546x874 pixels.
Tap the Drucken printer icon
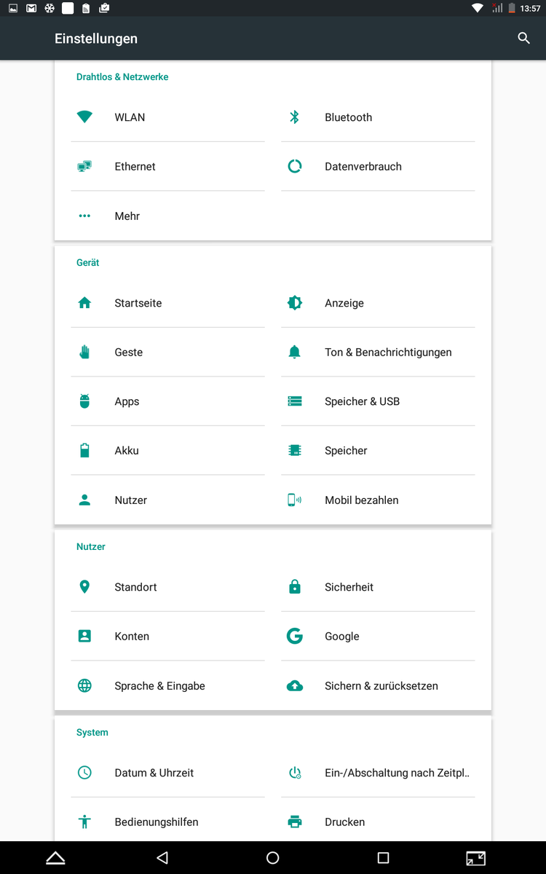tap(295, 822)
